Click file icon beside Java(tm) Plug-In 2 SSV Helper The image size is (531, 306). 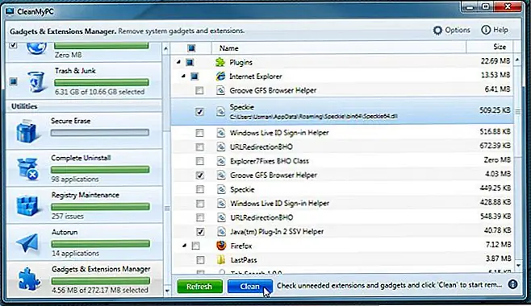[x=221, y=231]
